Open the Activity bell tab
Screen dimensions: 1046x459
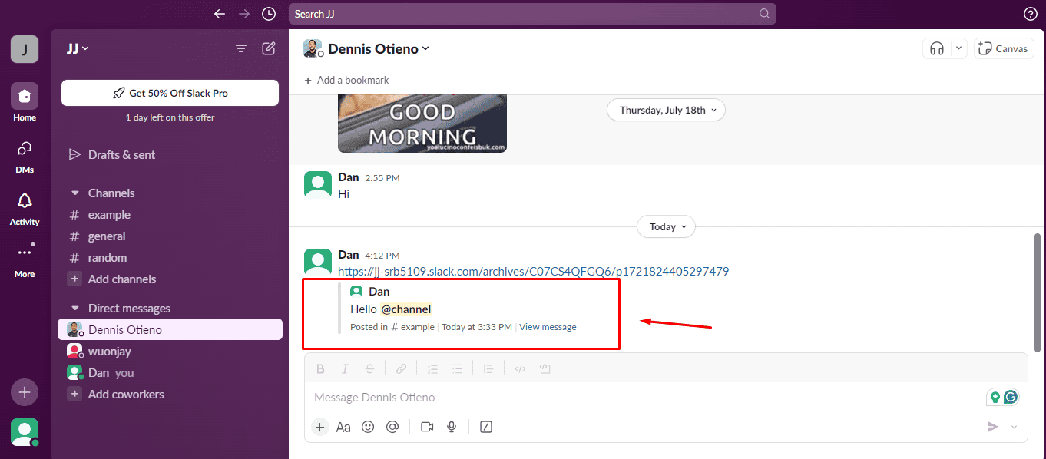25,208
